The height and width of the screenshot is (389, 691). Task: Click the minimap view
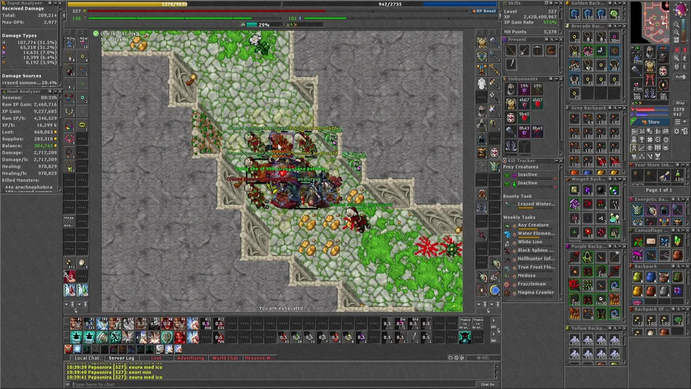[x=650, y=23]
